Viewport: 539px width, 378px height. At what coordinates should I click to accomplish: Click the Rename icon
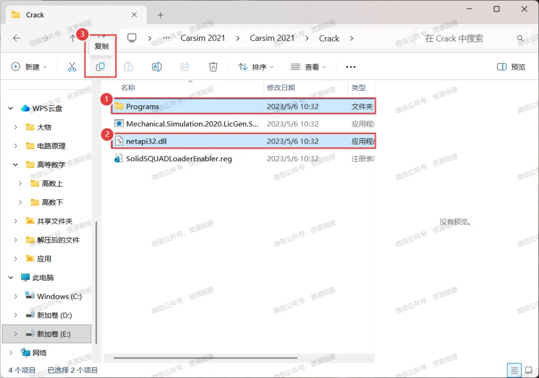tap(157, 67)
